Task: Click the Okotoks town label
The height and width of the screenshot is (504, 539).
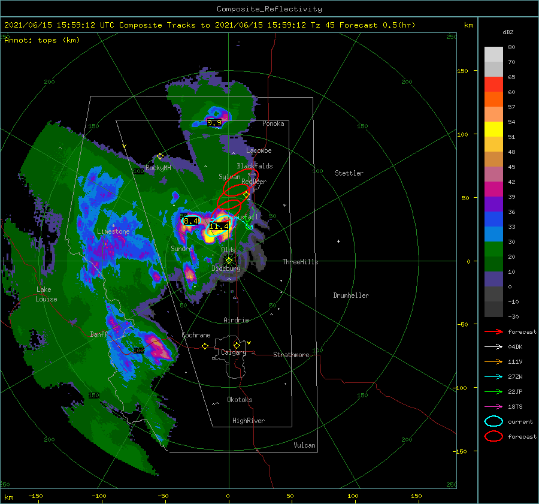Action: 240,400
